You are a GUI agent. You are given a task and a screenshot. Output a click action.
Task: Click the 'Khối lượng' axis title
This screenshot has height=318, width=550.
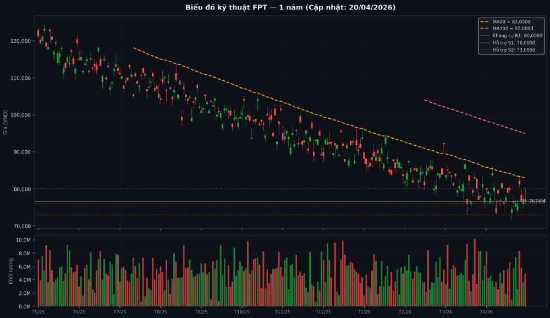(10, 271)
